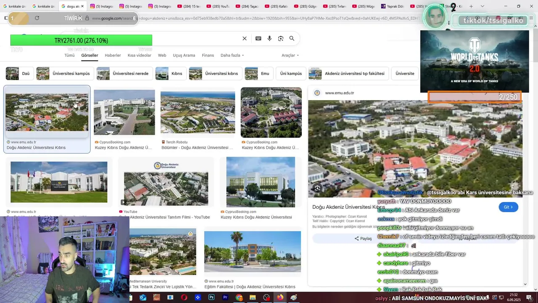Open Opera browser from the taskbar
538x303 pixels.
click(184, 298)
